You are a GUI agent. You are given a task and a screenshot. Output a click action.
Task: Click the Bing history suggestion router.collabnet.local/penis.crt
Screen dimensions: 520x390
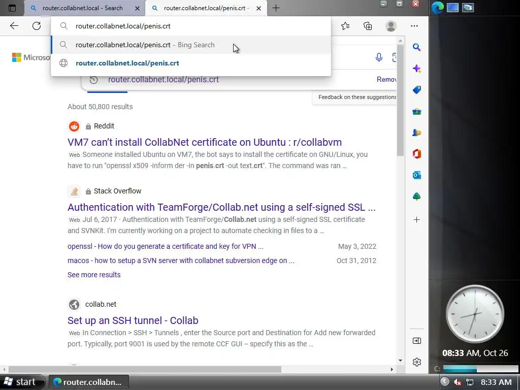coord(164,80)
